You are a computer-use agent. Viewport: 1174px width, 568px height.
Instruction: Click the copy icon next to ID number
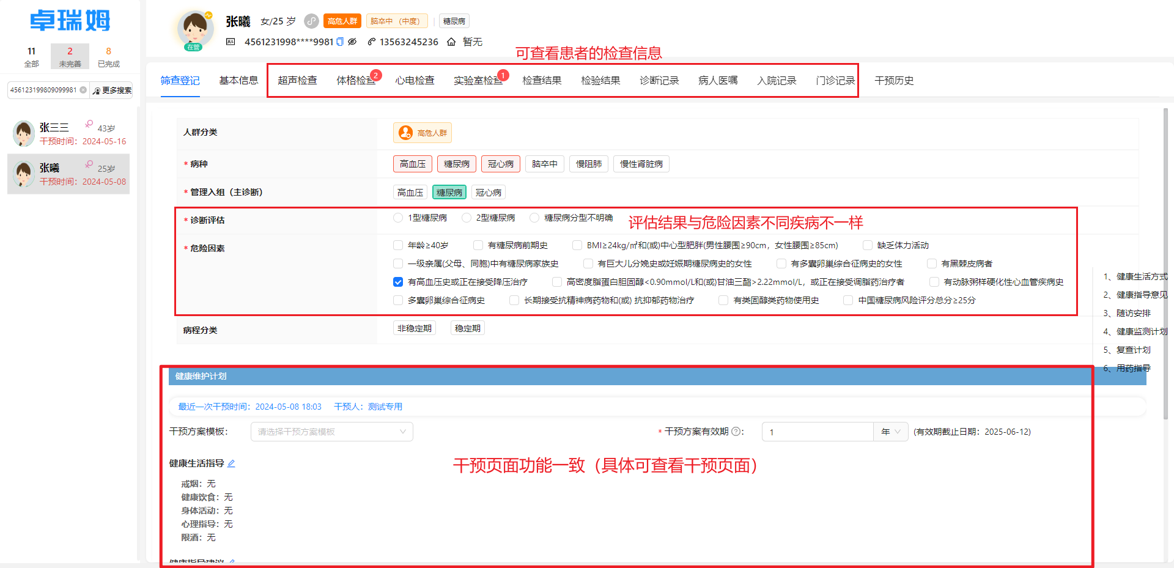(341, 42)
